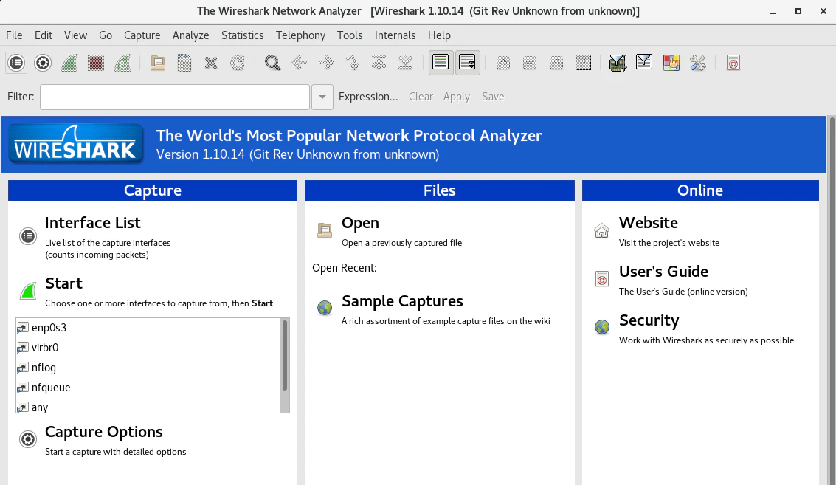Select the enp0s3 interface

(148, 328)
